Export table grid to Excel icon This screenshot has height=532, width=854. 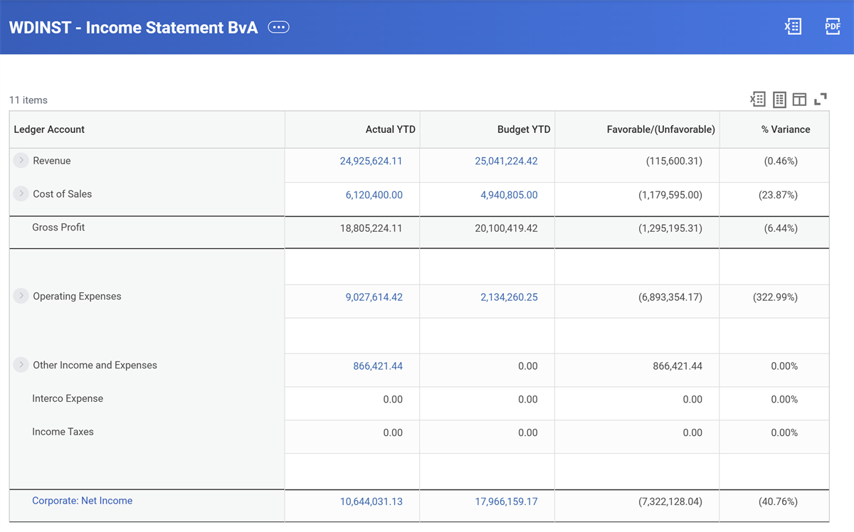pos(758,100)
